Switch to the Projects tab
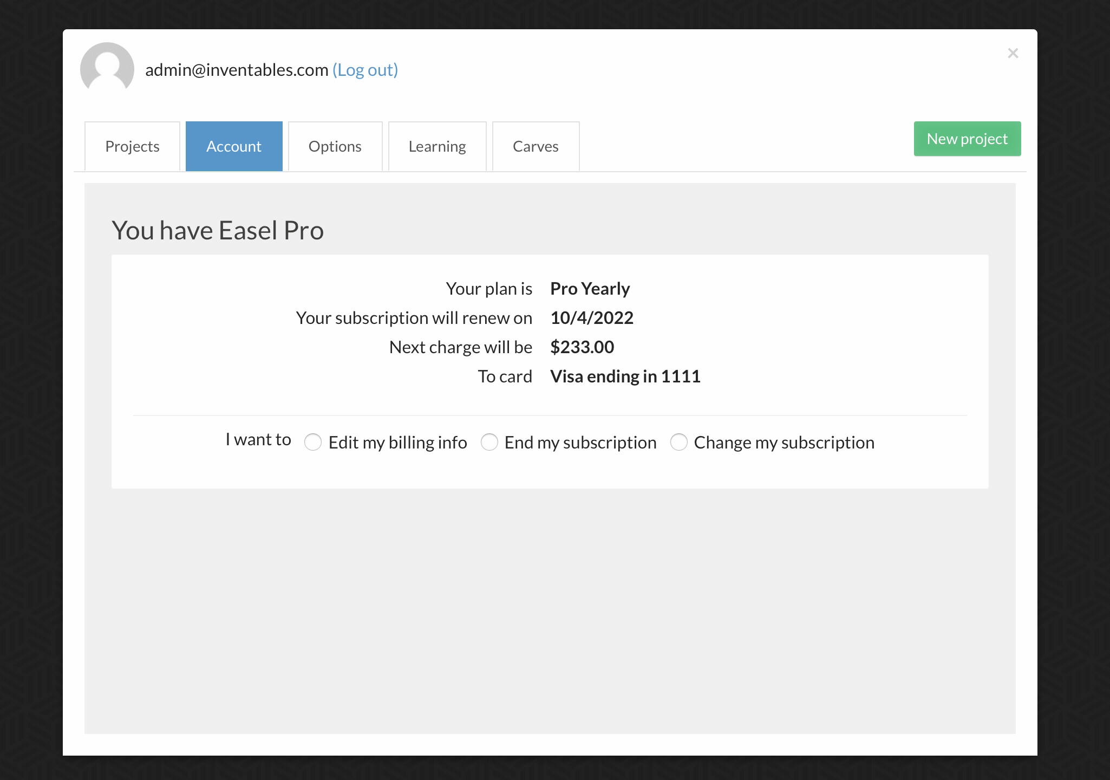 [x=132, y=146]
